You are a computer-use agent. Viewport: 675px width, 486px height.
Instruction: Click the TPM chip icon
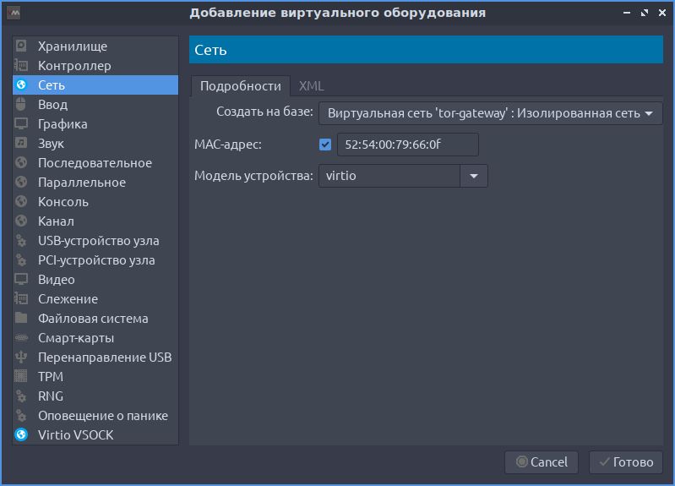click(x=21, y=376)
